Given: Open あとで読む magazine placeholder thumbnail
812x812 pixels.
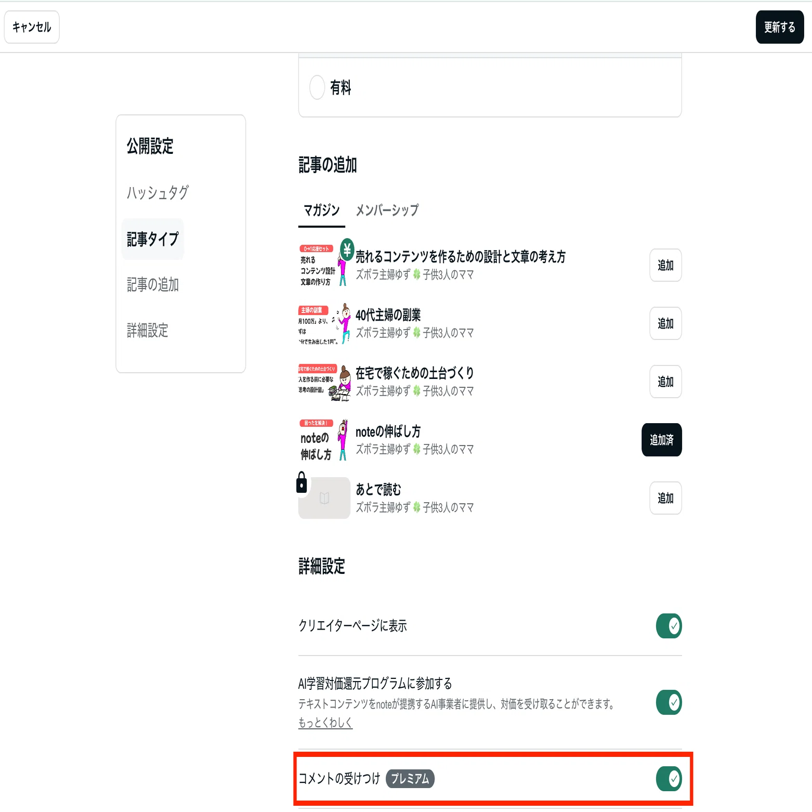Looking at the screenshot, I should tap(324, 498).
